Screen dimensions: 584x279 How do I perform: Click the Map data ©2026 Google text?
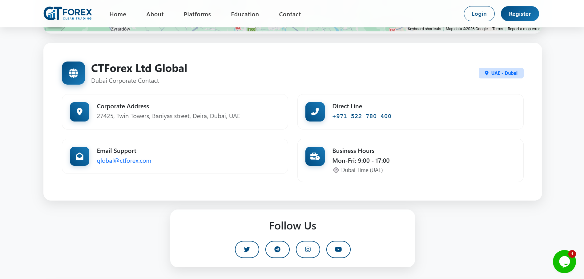tap(467, 29)
